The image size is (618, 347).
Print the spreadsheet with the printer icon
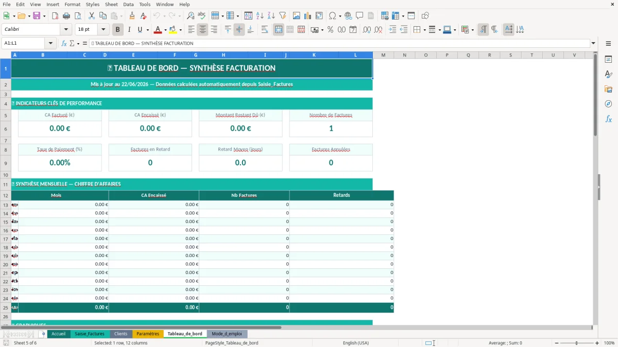[x=66, y=16]
